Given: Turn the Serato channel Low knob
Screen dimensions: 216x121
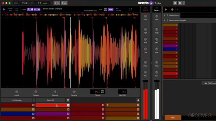Looking at the screenshot, I should [157, 49].
